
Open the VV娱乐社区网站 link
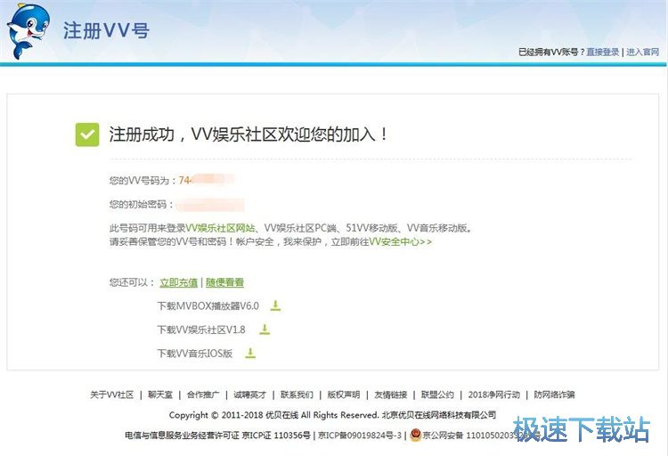tap(220, 228)
